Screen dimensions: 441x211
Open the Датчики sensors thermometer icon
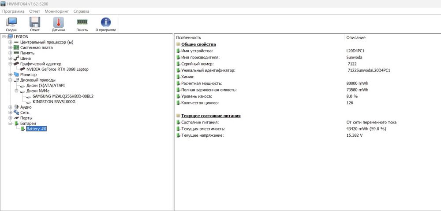[x=59, y=24]
